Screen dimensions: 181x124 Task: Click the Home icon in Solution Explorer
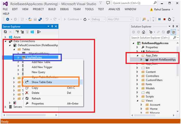(x=144, y=32)
